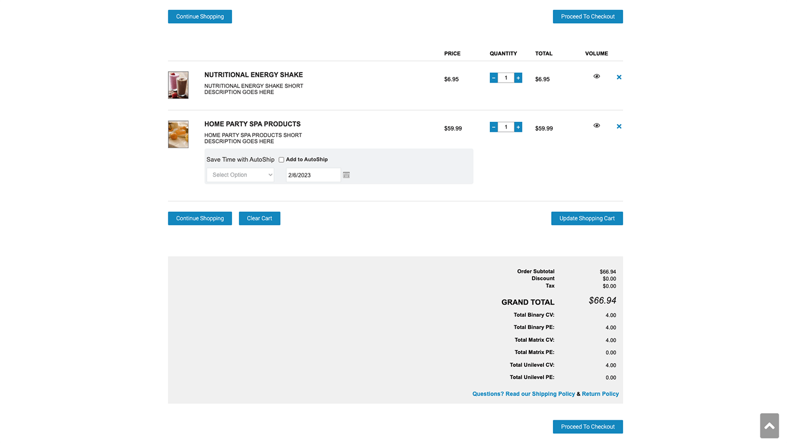787x443 pixels.
Task: Remove Home Party Spa Products from cart
Action: click(619, 127)
